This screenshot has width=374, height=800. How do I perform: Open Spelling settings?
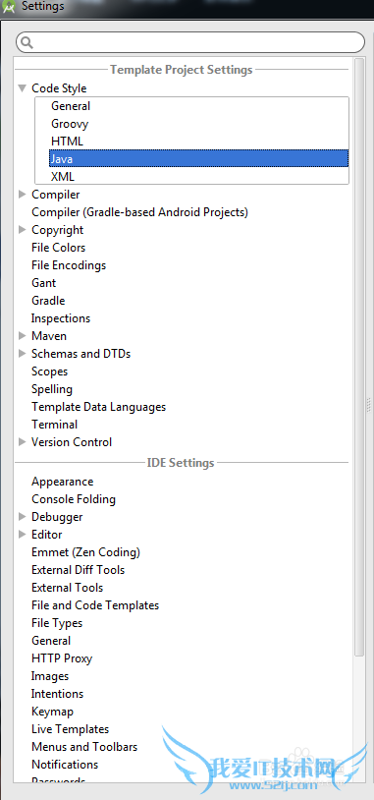coord(52,389)
